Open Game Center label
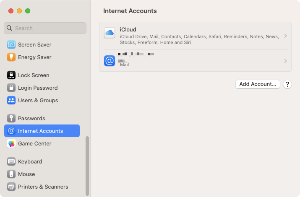Viewport: 300px width, 197px height. 35,143
